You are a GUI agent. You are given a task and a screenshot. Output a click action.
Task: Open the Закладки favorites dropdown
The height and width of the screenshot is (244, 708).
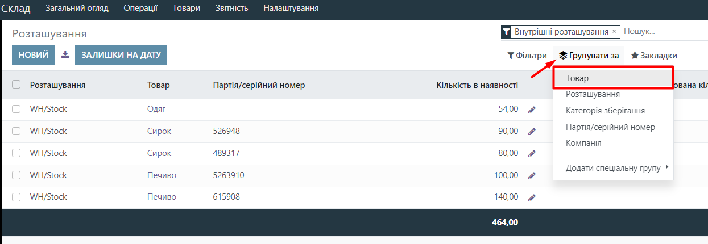click(x=654, y=56)
